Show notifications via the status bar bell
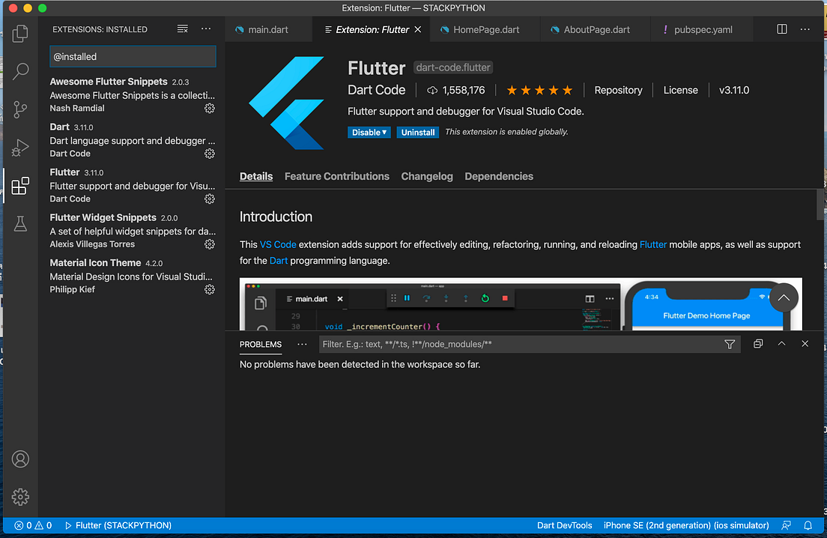 (808, 525)
